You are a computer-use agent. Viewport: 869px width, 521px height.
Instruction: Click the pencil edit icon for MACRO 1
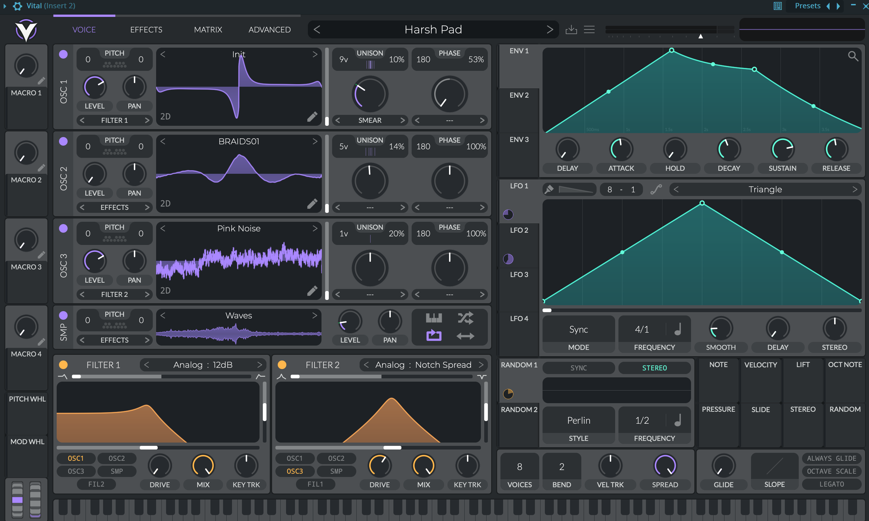click(41, 81)
